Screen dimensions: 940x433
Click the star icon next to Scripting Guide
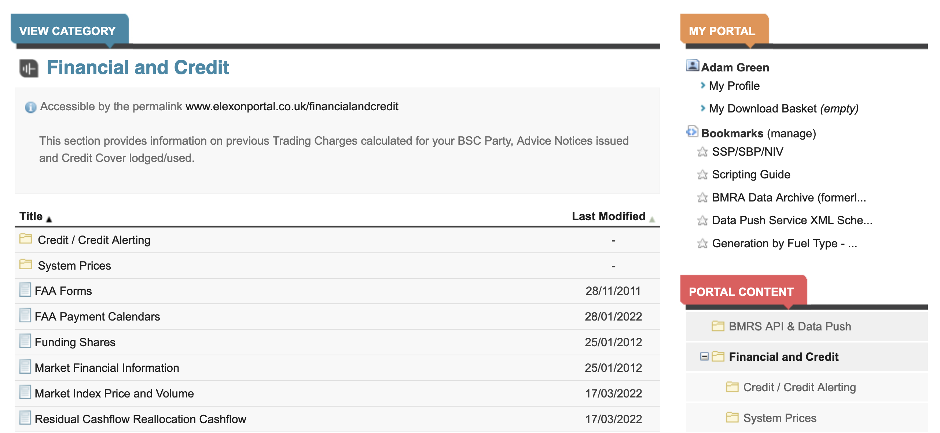tap(702, 175)
